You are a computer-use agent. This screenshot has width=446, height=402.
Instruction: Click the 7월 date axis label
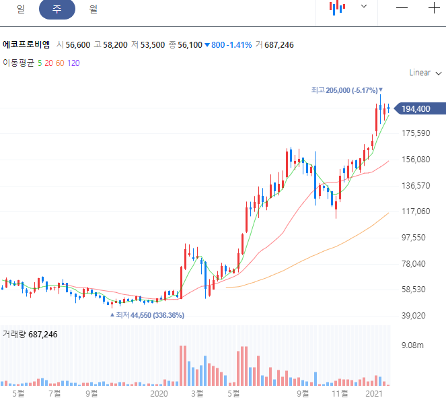pos(54,394)
